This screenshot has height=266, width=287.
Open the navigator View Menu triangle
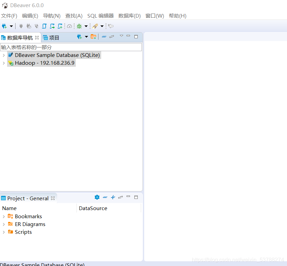coord(122,36)
